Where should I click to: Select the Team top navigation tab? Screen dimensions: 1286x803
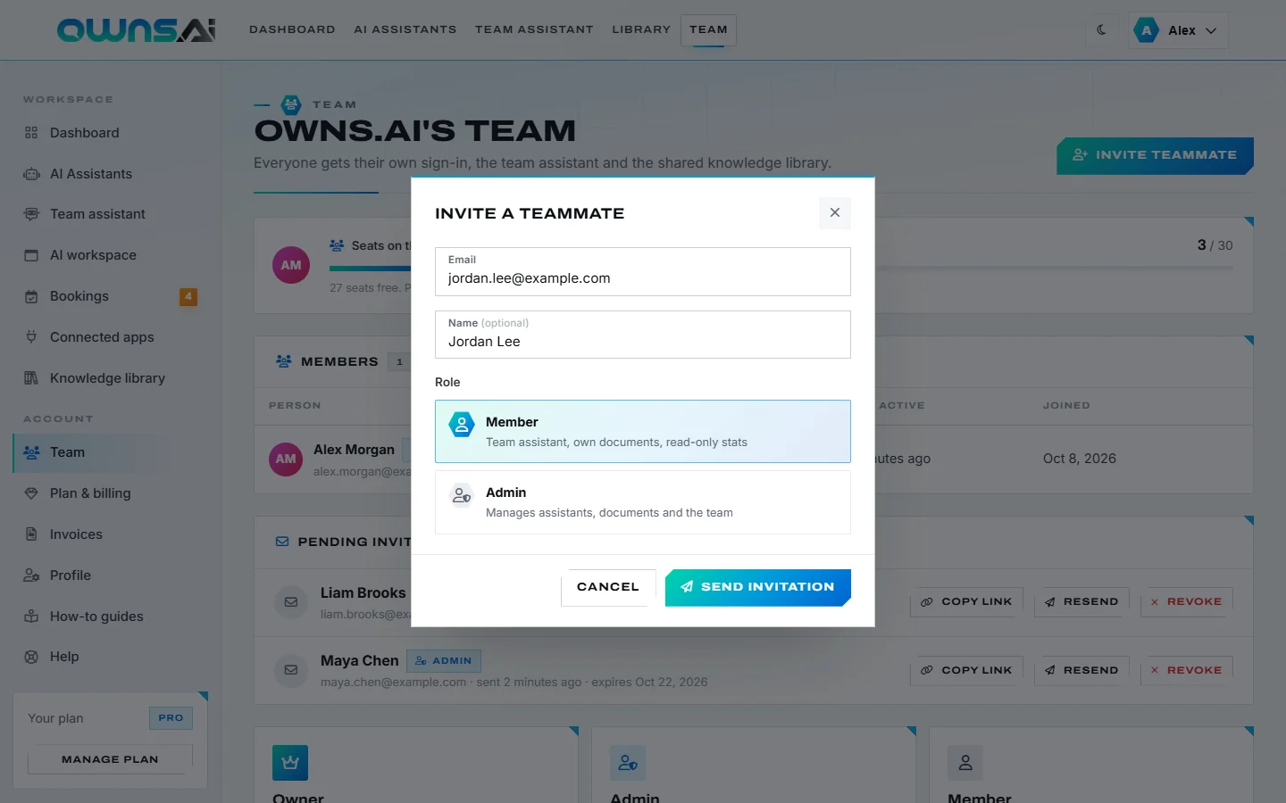point(708,29)
